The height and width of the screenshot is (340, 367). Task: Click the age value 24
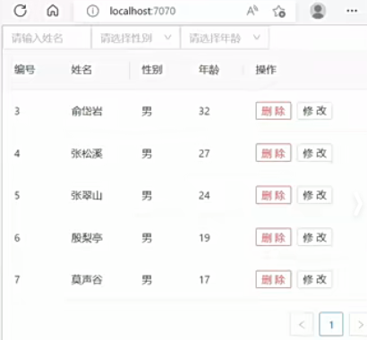pyautogui.click(x=204, y=196)
